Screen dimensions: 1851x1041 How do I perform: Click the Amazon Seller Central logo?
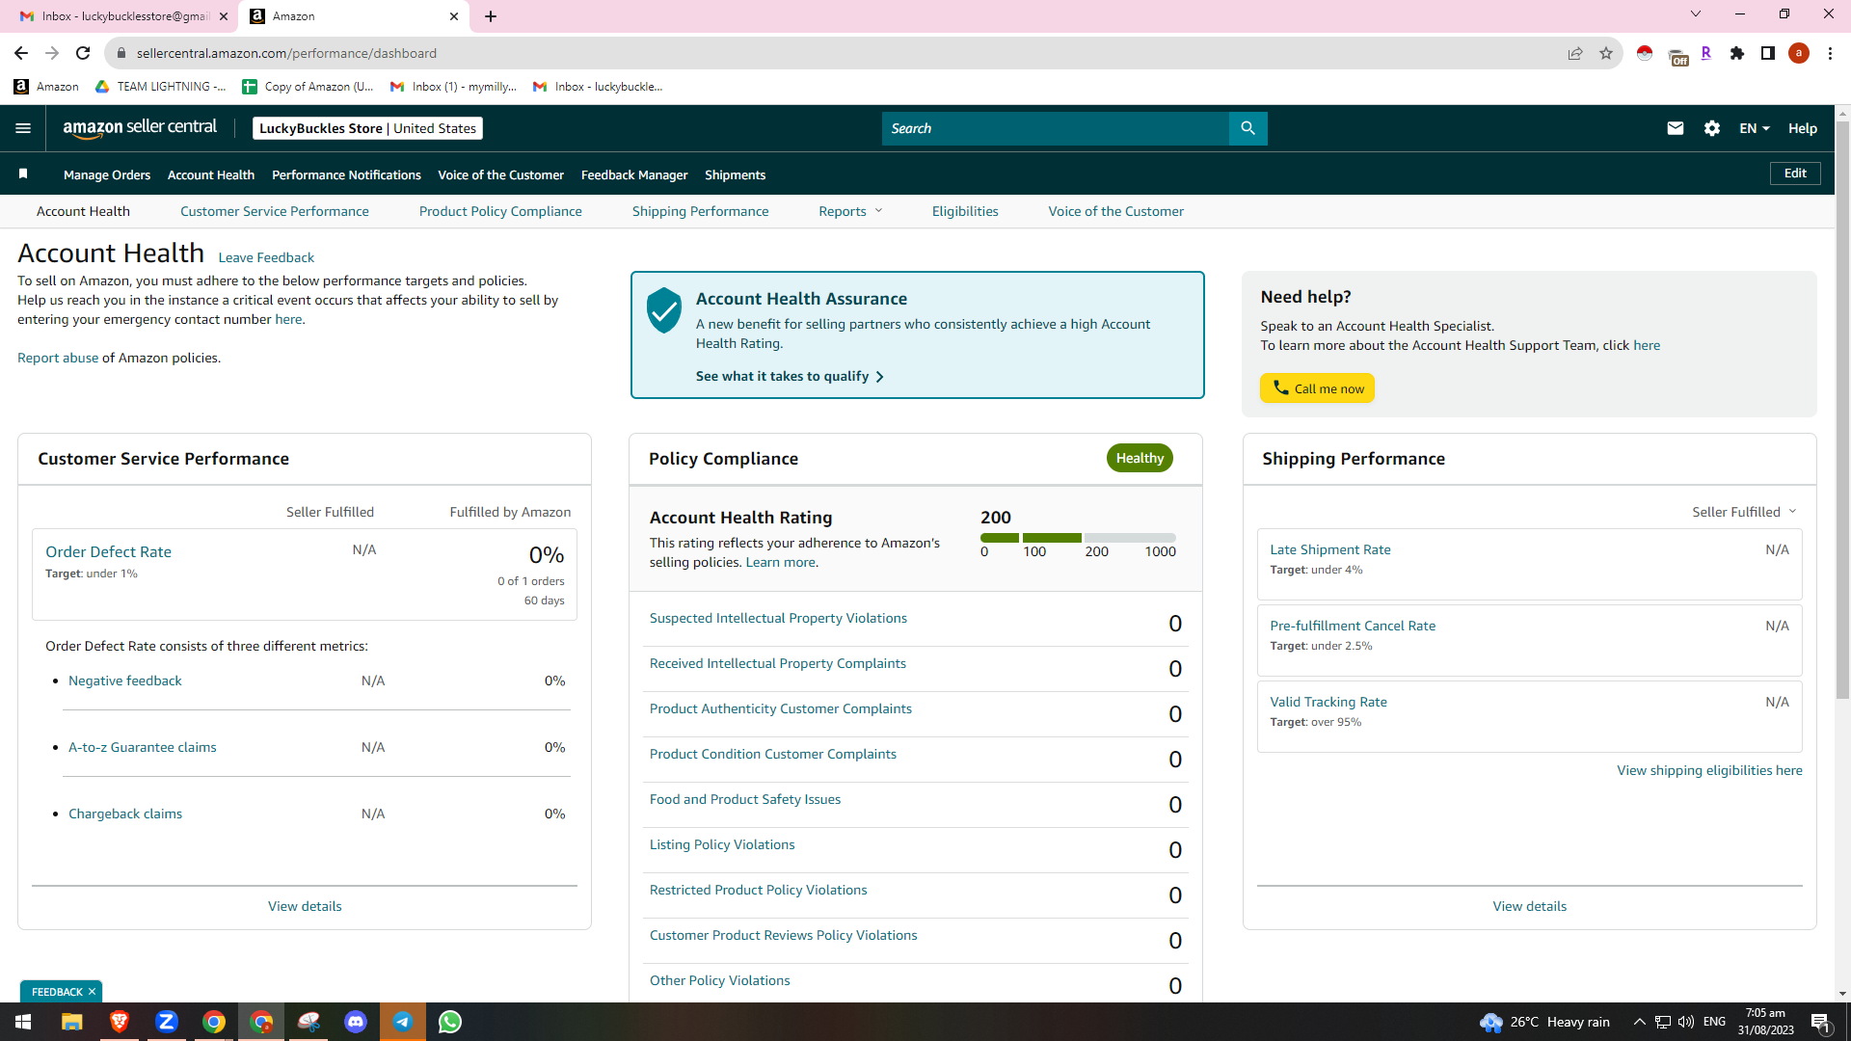pos(140,128)
